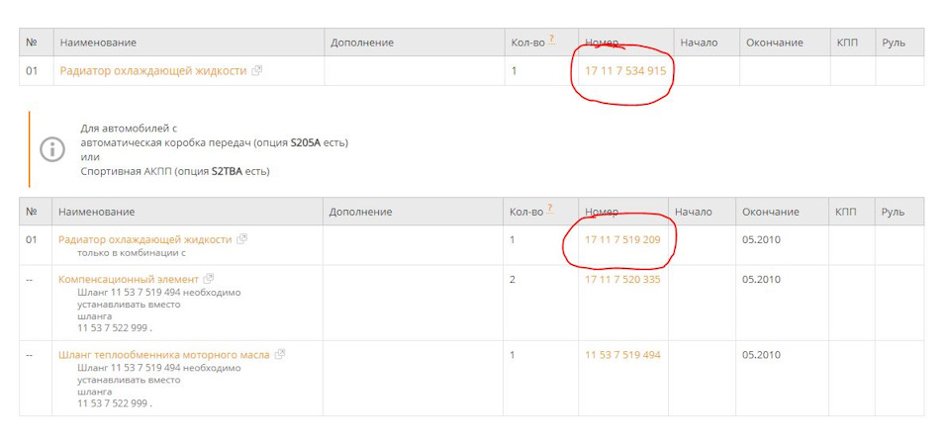Image resolution: width=950 pixels, height=441 pixels.
Task: Click Руль column header in lower table
Action: 893,212
